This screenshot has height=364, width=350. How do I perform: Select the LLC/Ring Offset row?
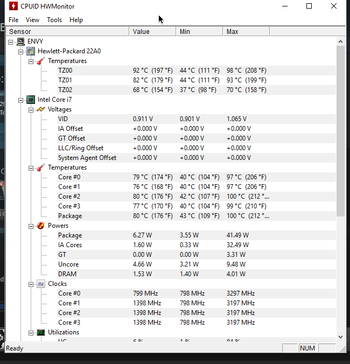tap(197, 148)
